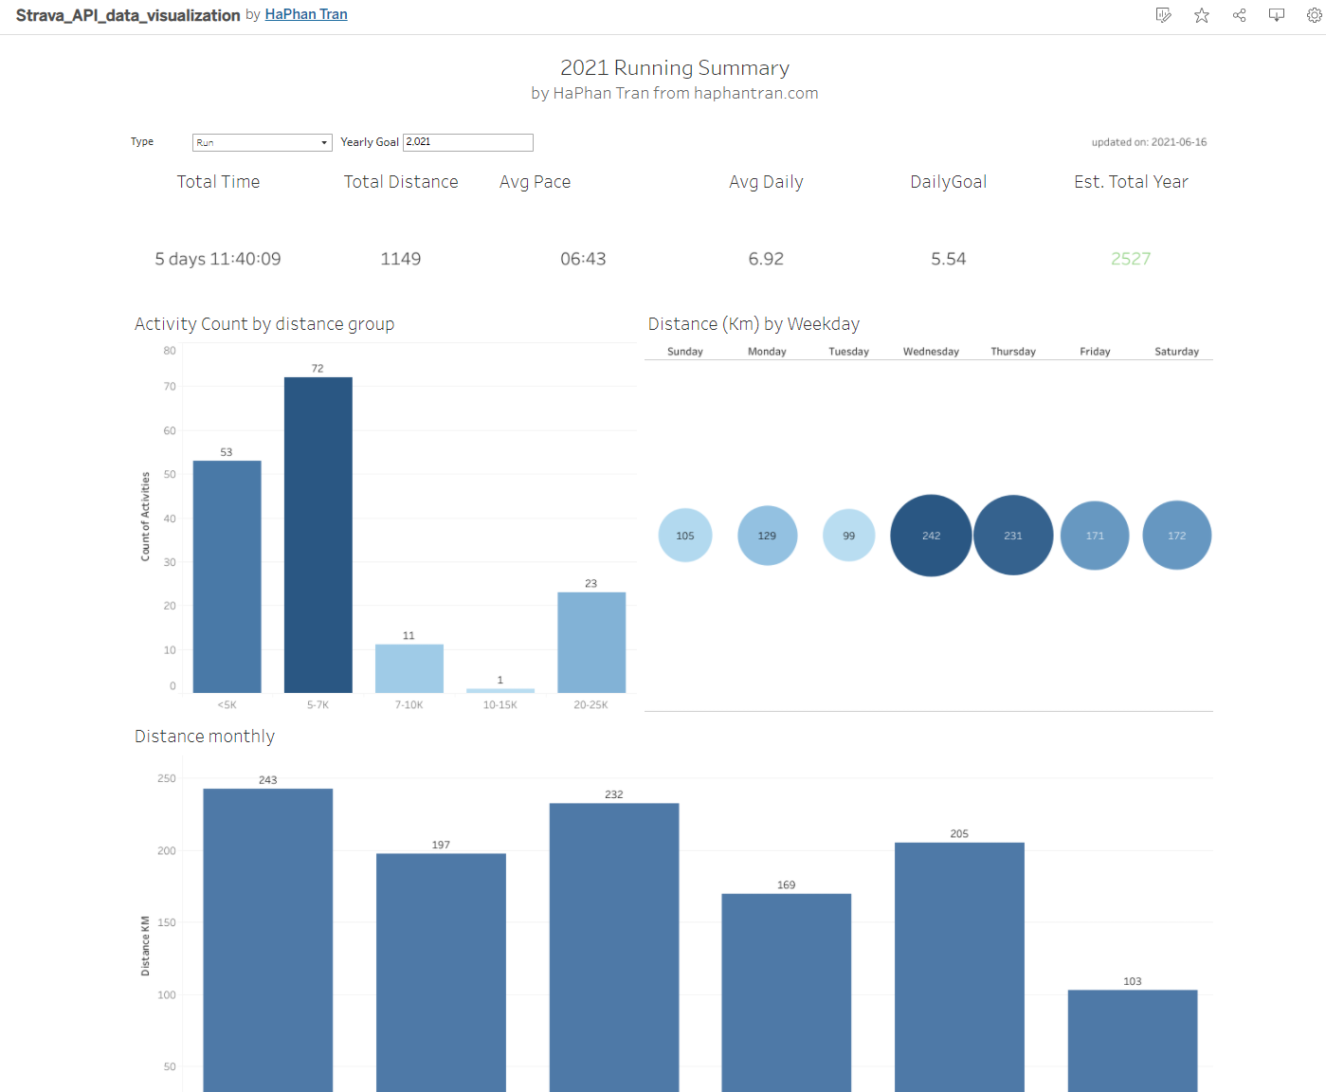Viewport: 1326px width, 1092px height.
Task: Select the monthly distance bar labeled 232
Action: pos(614,948)
